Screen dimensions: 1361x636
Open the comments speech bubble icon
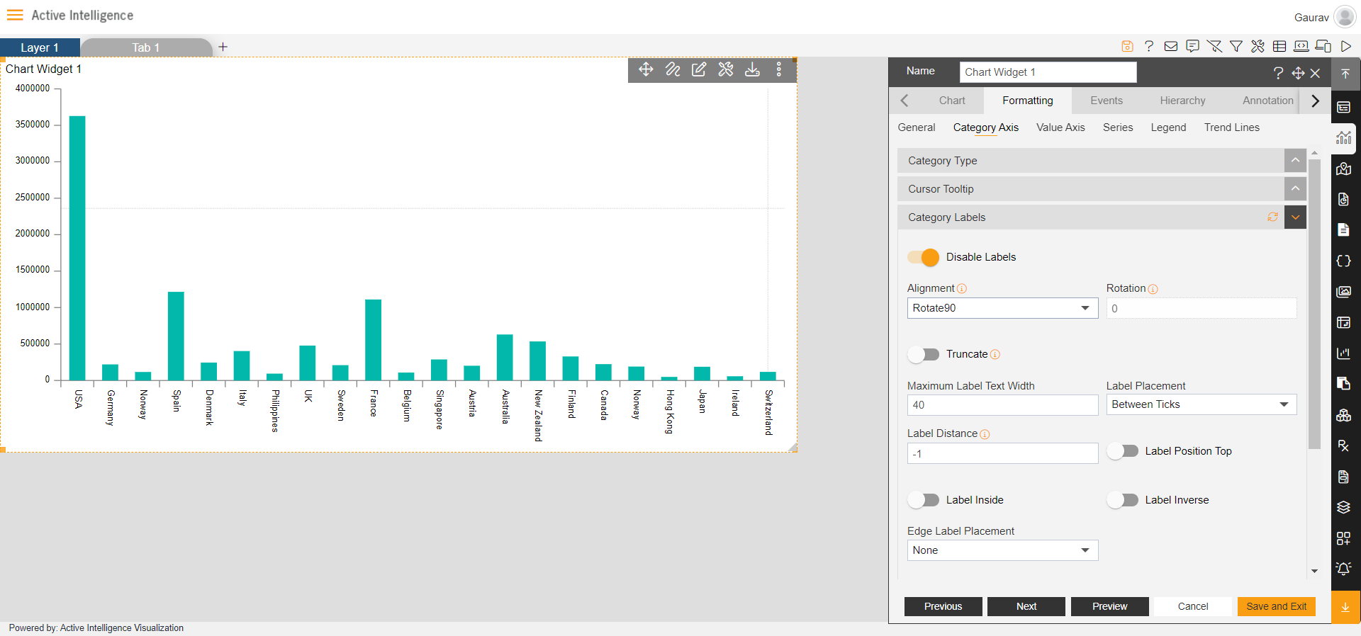[x=1193, y=46]
